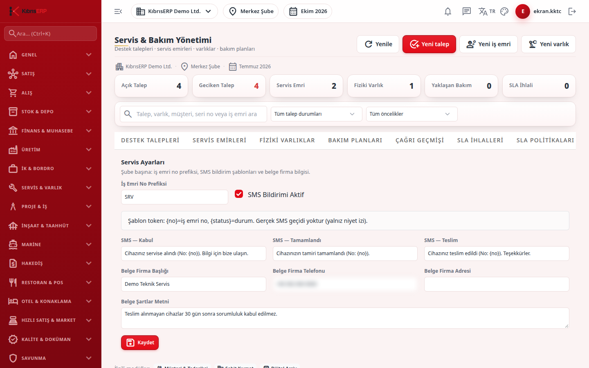Open the KıbrısERP Demo Ltd. company selector
The image size is (589, 368).
tap(174, 11)
